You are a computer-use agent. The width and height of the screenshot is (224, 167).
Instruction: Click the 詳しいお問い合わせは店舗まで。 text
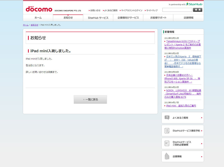point(42,72)
